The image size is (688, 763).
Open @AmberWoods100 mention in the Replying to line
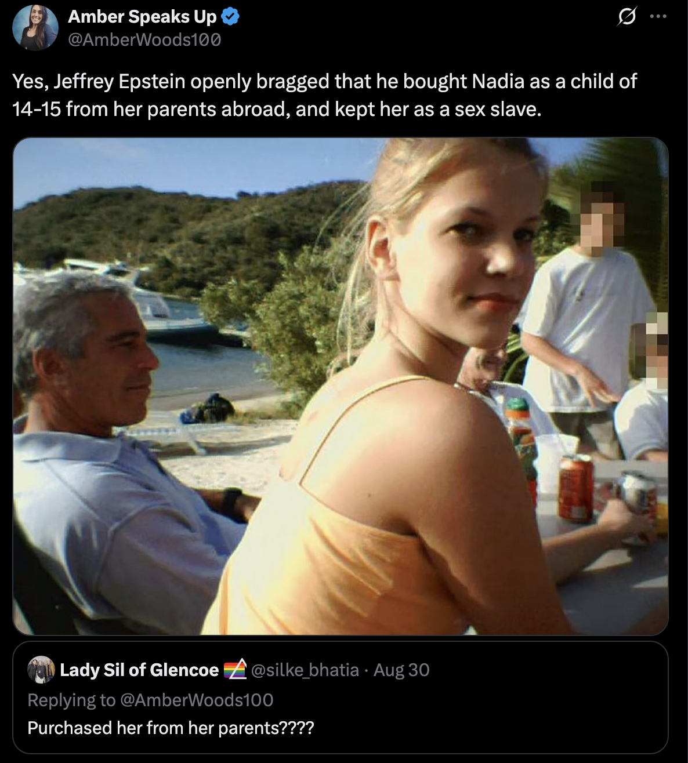196,700
